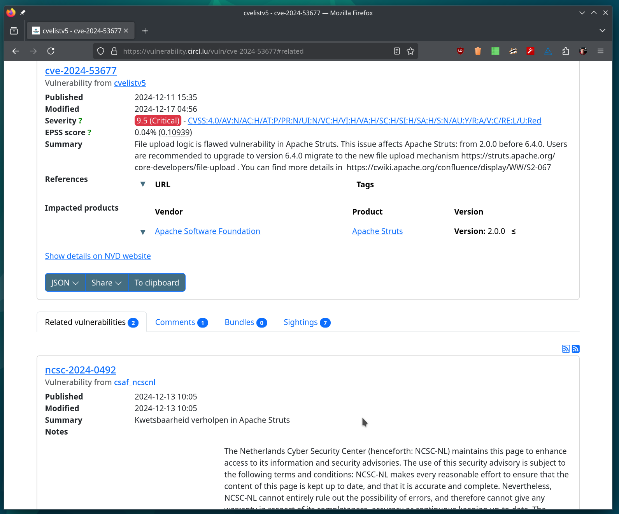This screenshot has height=514, width=619.
Task: Click the green square extension icon
Action: (x=495, y=51)
